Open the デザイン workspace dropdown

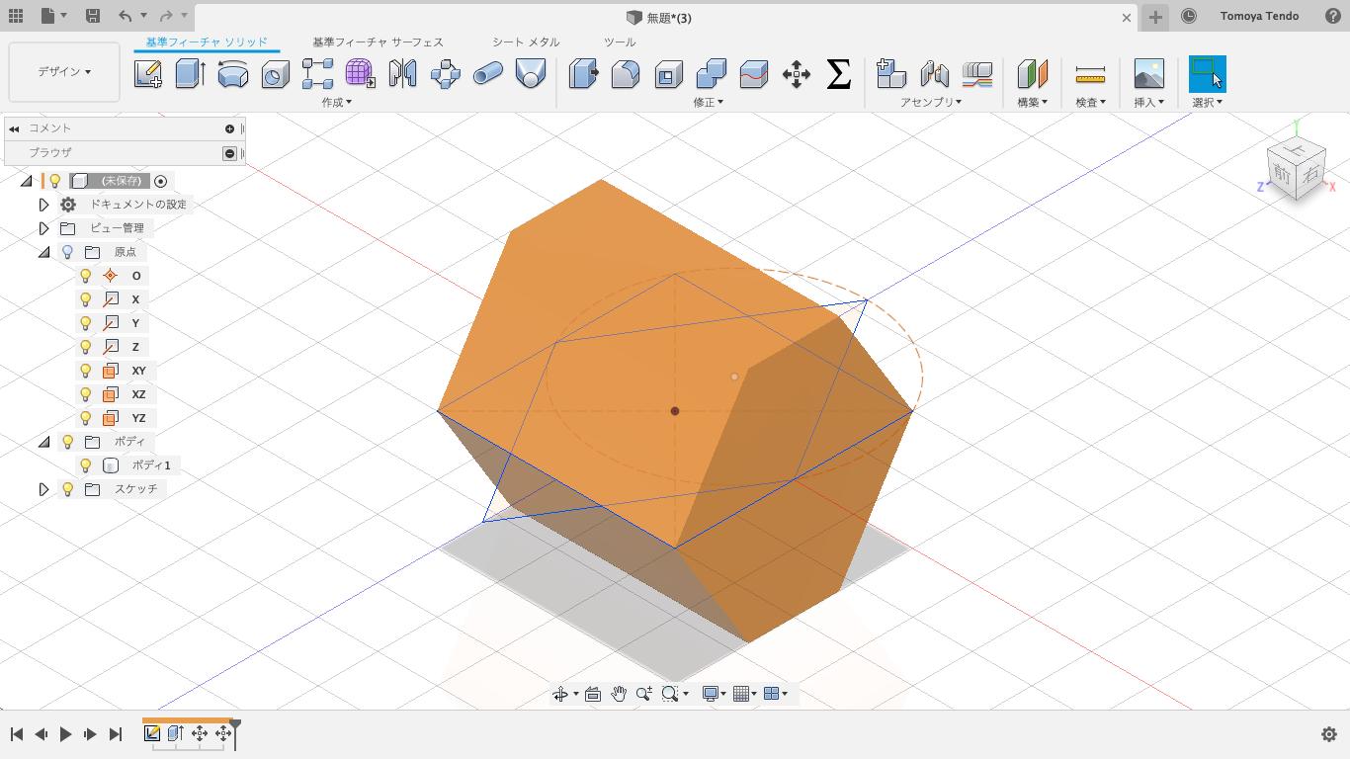click(64, 72)
